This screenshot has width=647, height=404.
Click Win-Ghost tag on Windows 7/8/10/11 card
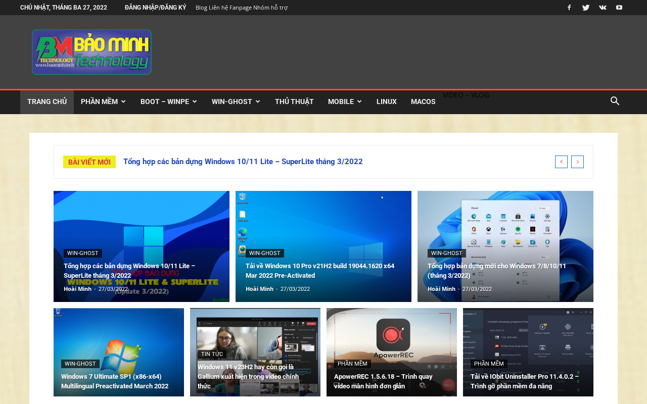(x=447, y=254)
